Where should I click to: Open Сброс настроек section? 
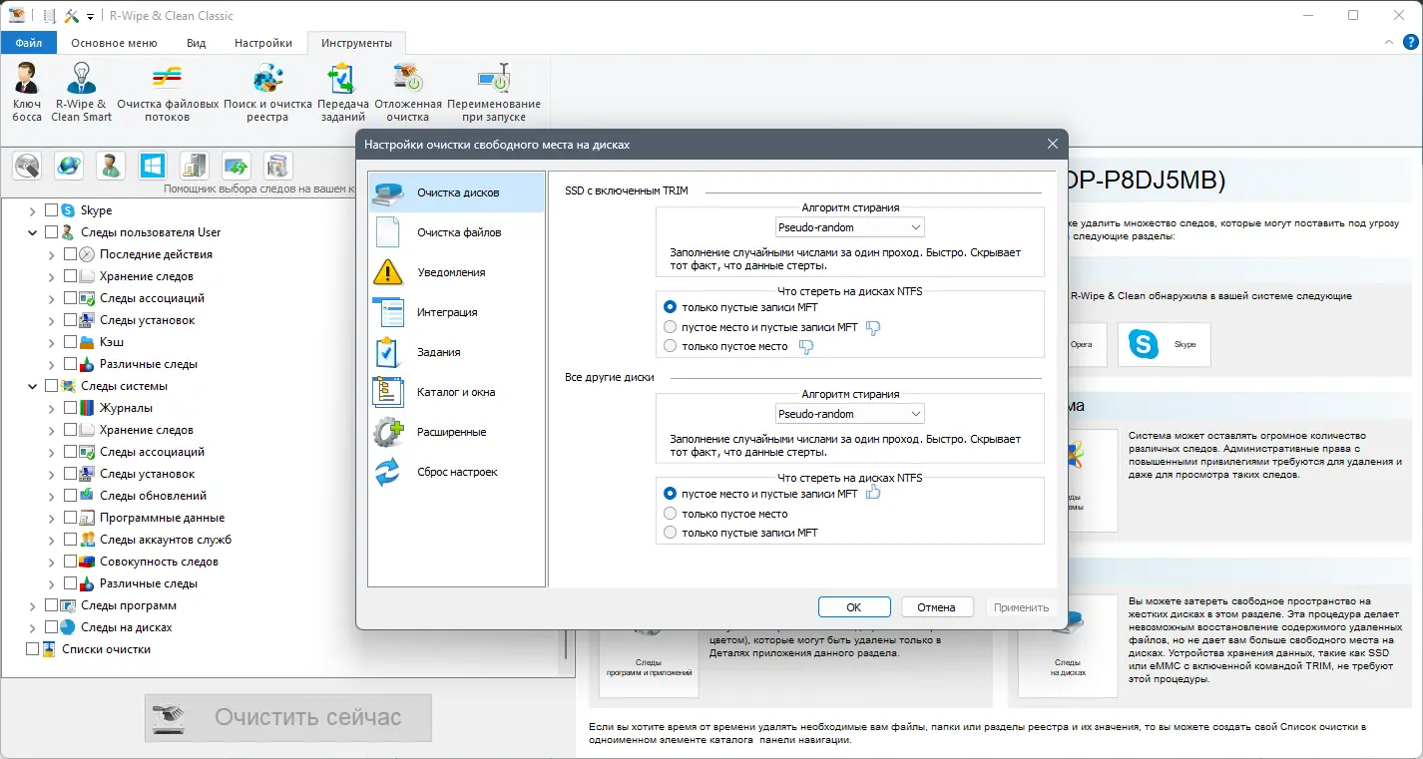click(x=457, y=472)
